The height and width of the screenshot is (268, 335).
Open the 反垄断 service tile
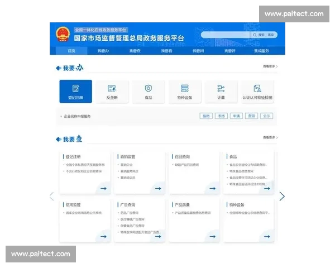tap(112, 92)
